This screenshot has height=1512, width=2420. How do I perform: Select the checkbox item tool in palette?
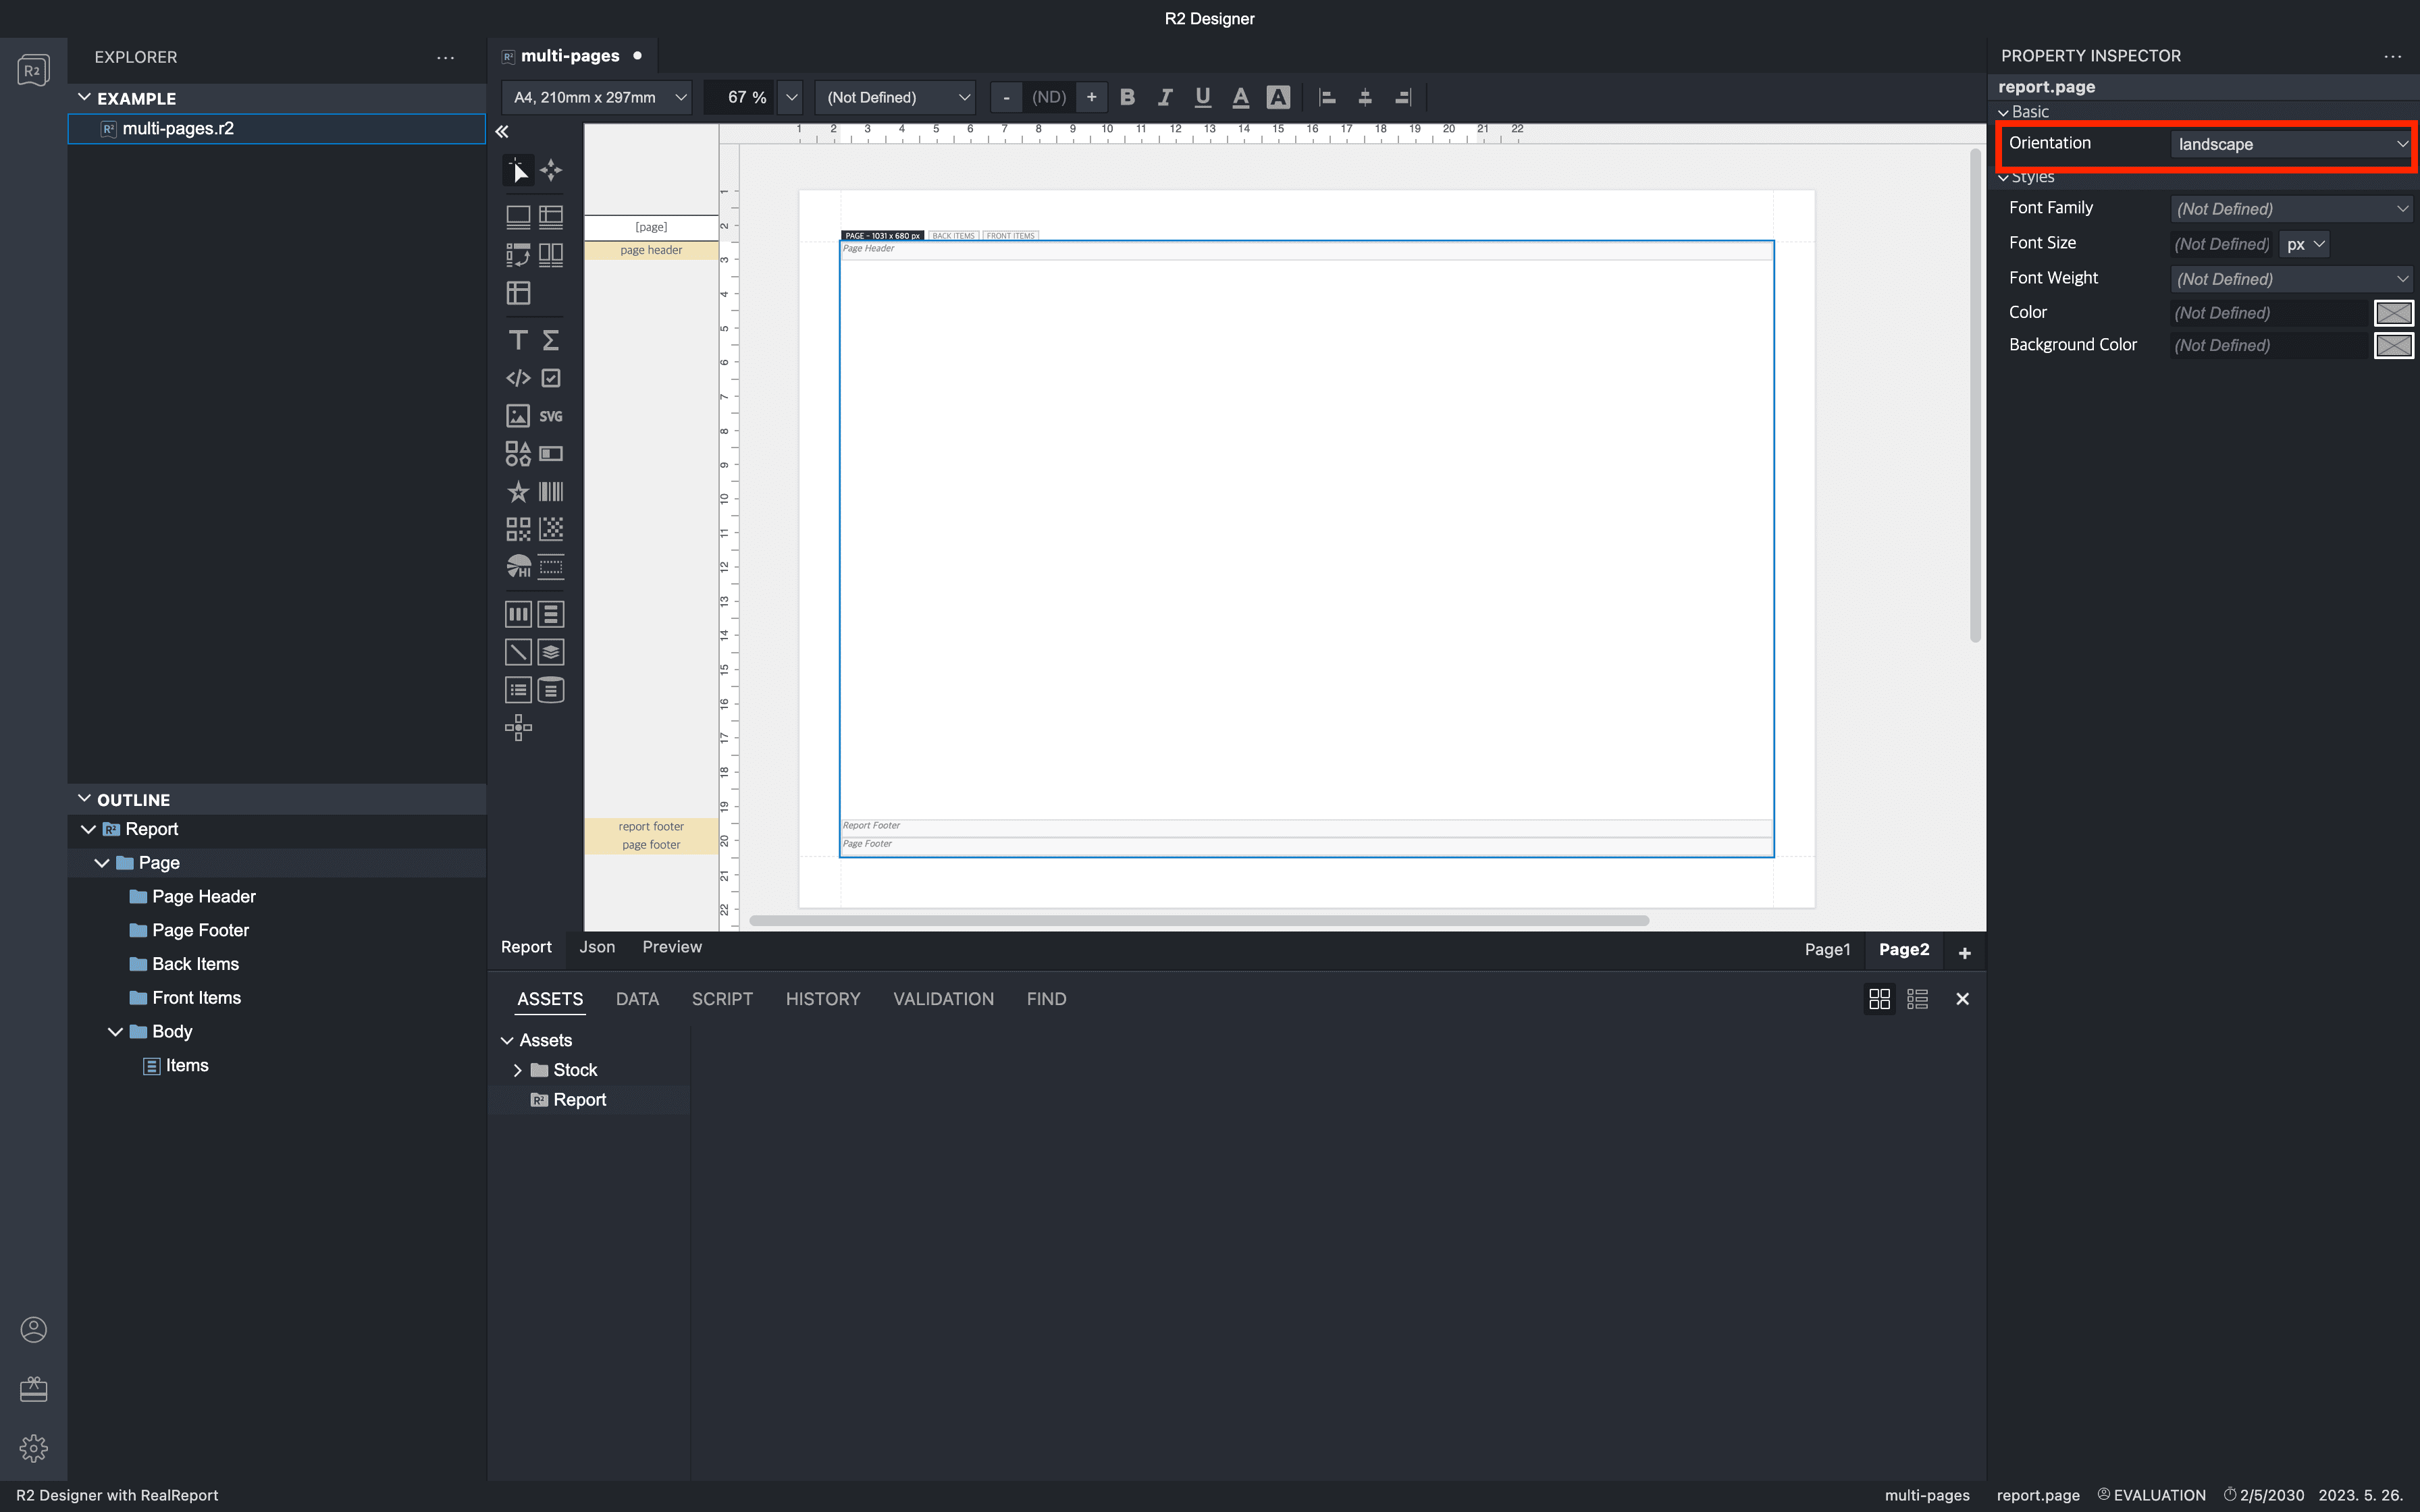coord(551,378)
